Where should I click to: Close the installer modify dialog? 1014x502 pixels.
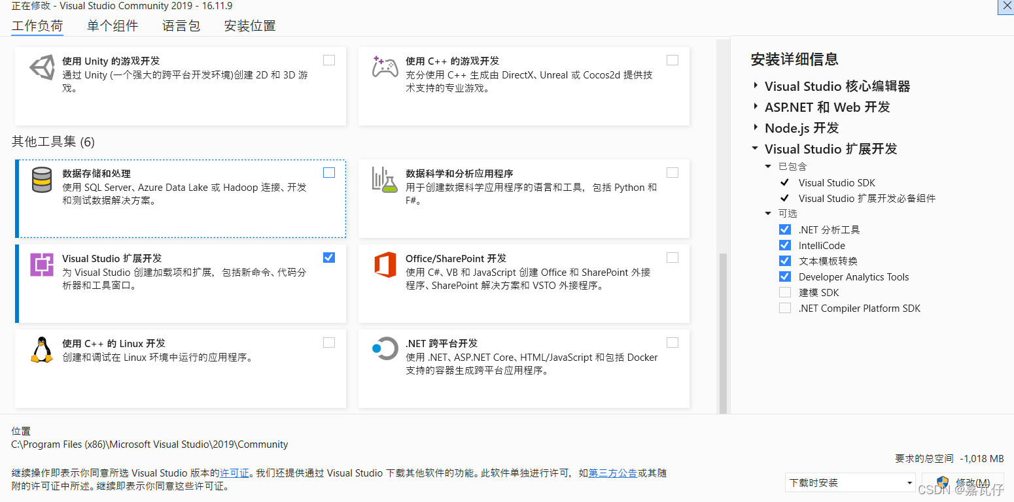click(x=1005, y=6)
